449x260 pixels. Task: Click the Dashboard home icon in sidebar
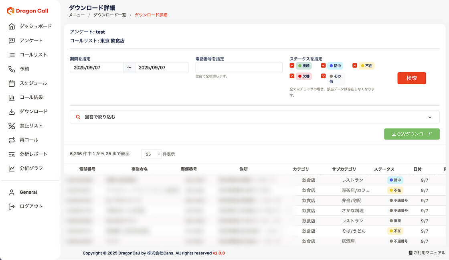pos(12,26)
